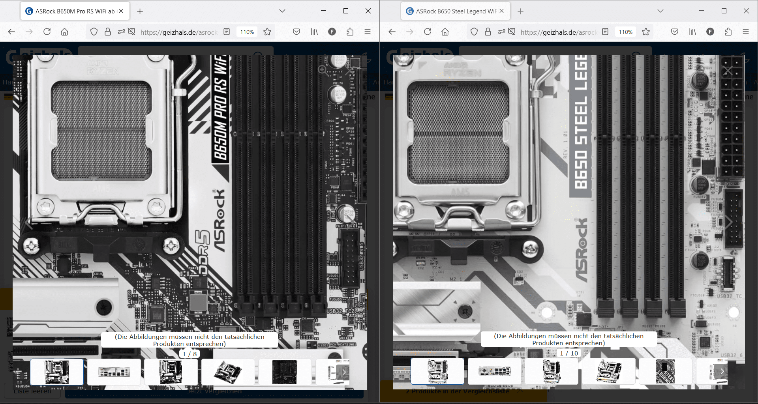Select I/O shield thumbnail in B650M gallery
Screen dimensions: 758x404
(114, 372)
